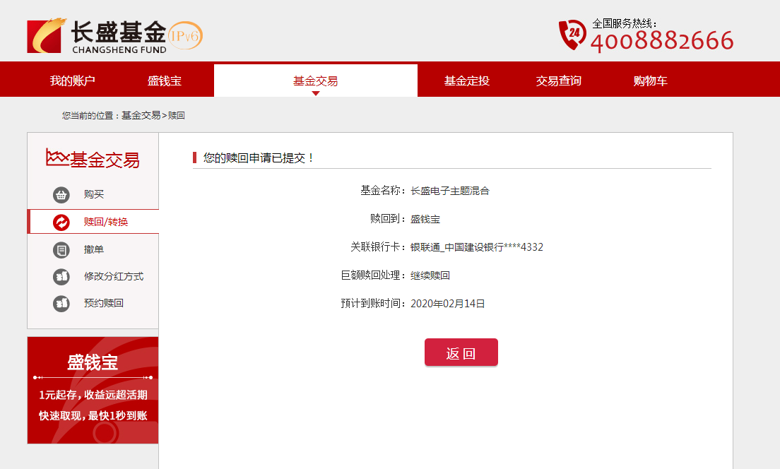780x469 pixels.
Task: Open 撤单 in the sidebar menu
Action: (x=93, y=249)
